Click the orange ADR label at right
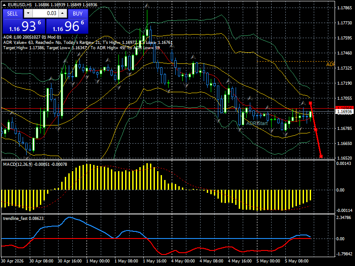This screenshot has height=266, width=355. point(330,64)
